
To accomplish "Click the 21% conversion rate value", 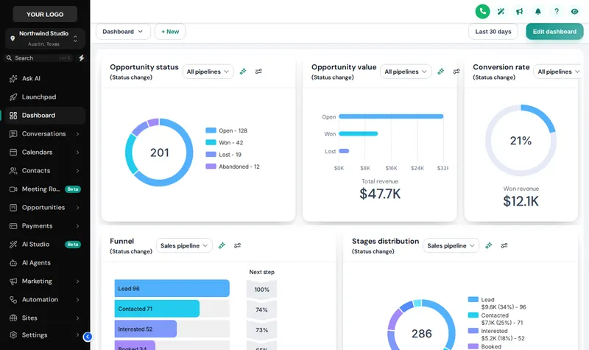I will [521, 141].
